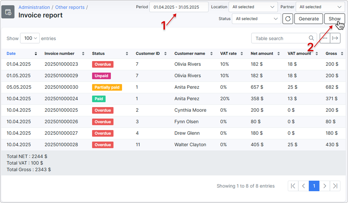The image size is (348, 203).
Task: Click the date 01.05.2025
Action: [19, 76]
